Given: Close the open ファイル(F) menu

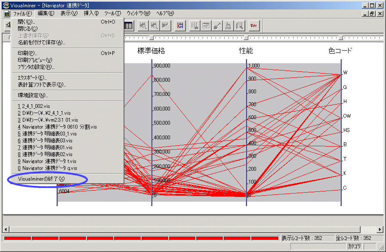Looking at the screenshot, I should click(23, 13).
